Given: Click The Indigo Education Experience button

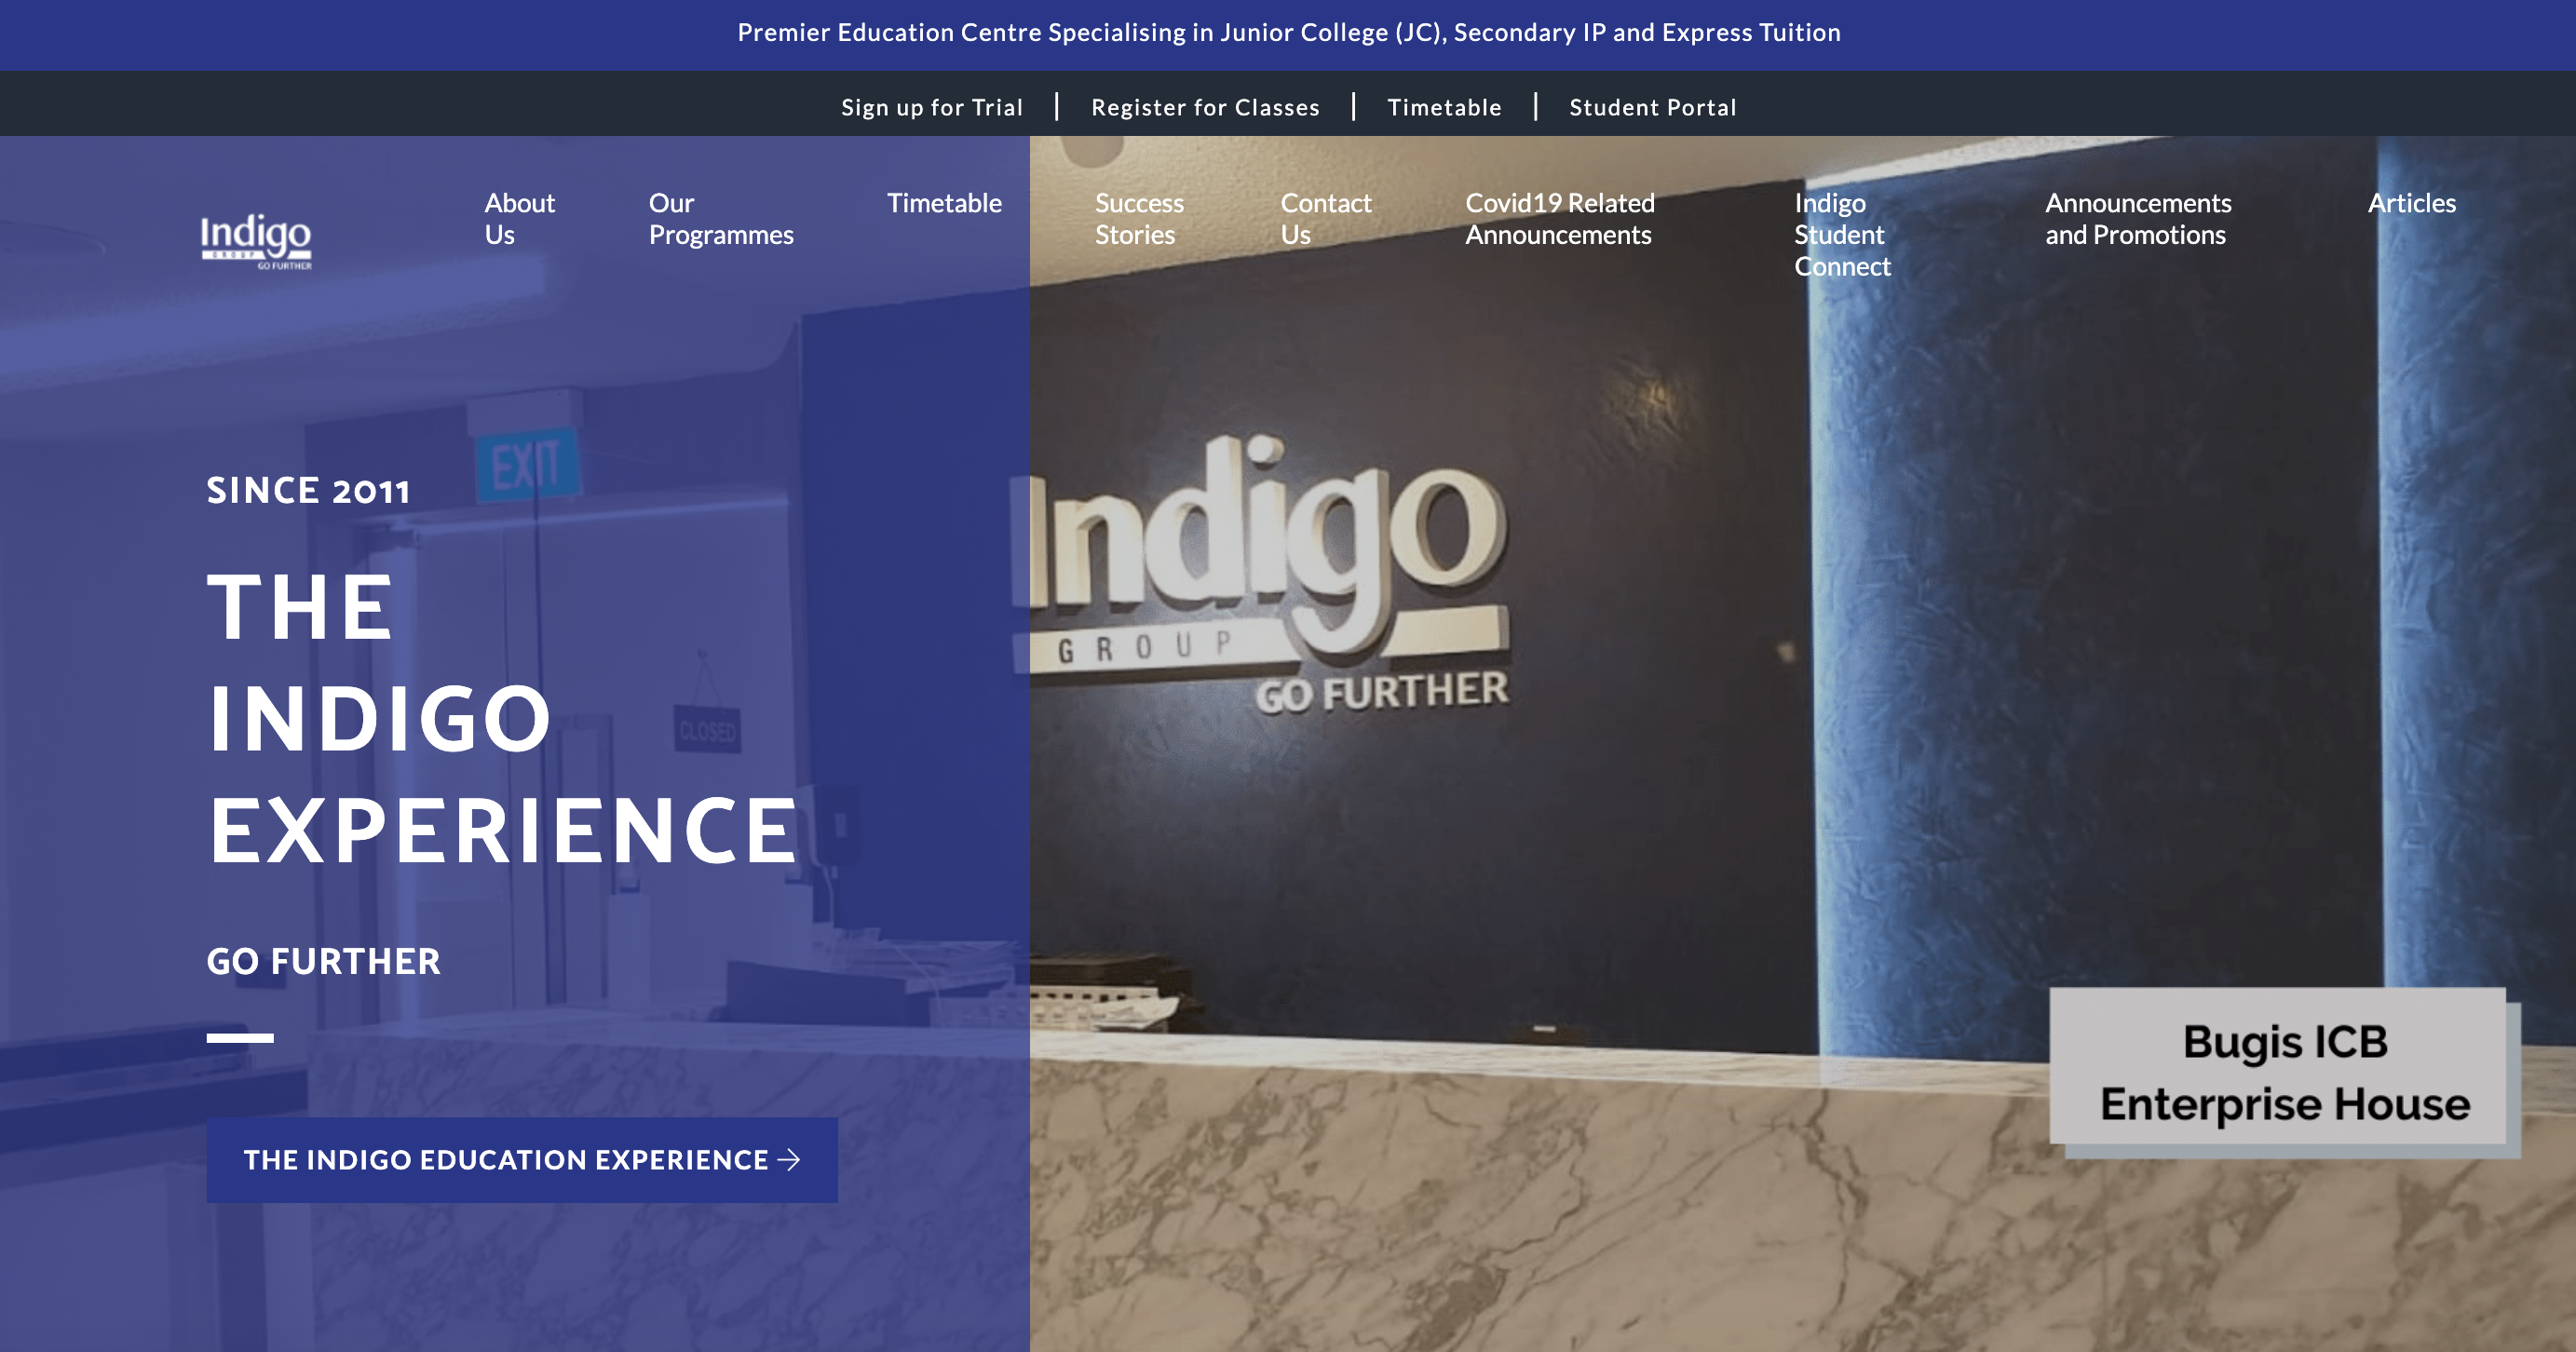Looking at the screenshot, I should tap(505, 1159).
